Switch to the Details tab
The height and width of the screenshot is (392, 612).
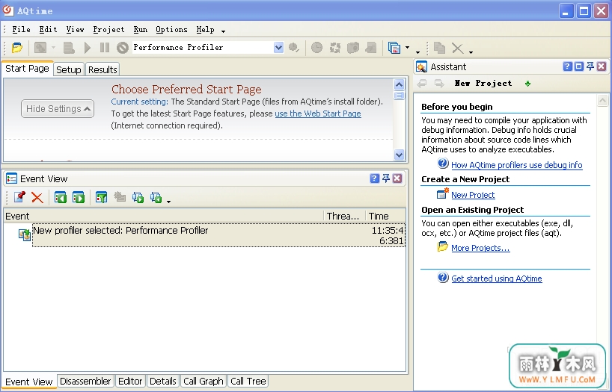163,381
